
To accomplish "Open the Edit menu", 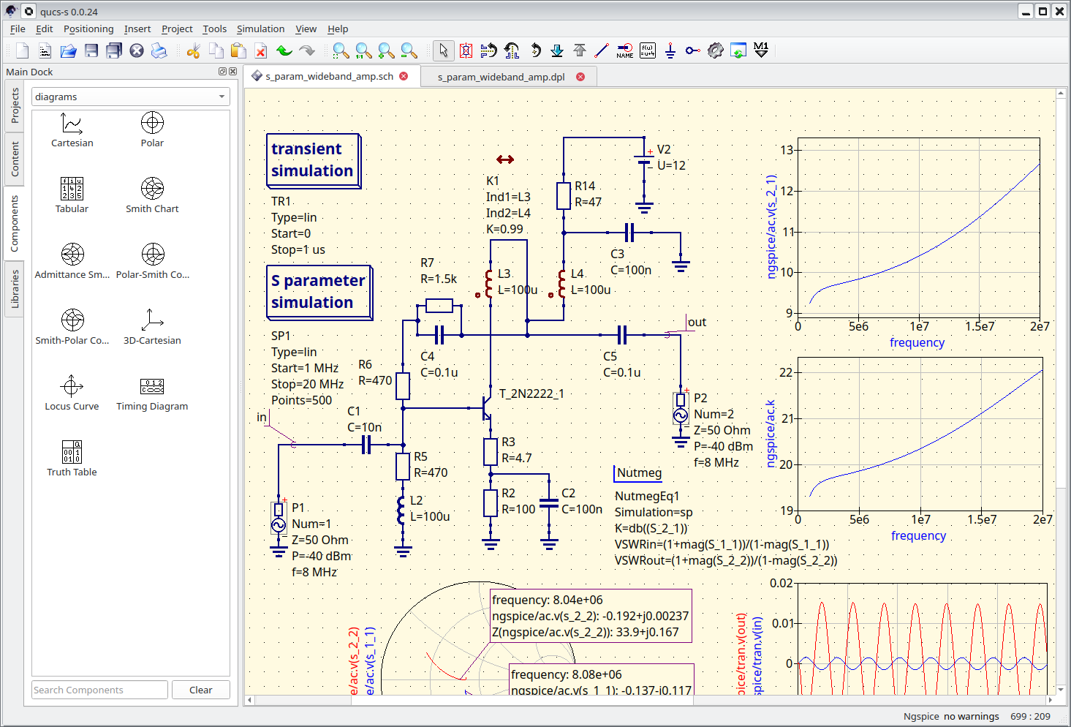I will (x=45, y=29).
